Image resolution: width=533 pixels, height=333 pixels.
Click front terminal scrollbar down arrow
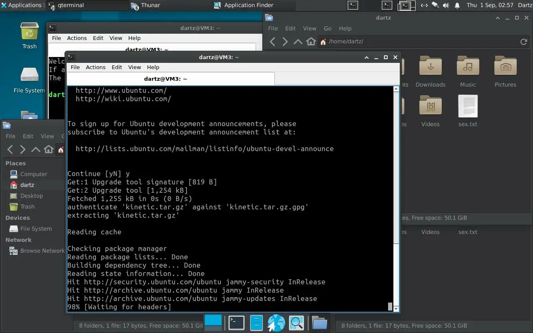[396, 308]
